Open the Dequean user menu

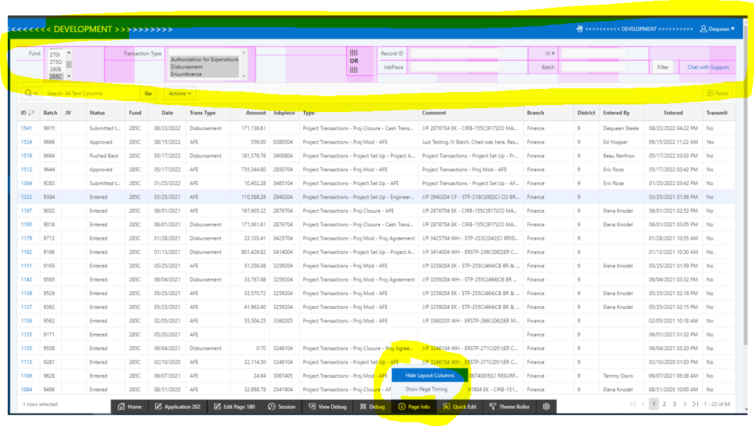[717, 29]
